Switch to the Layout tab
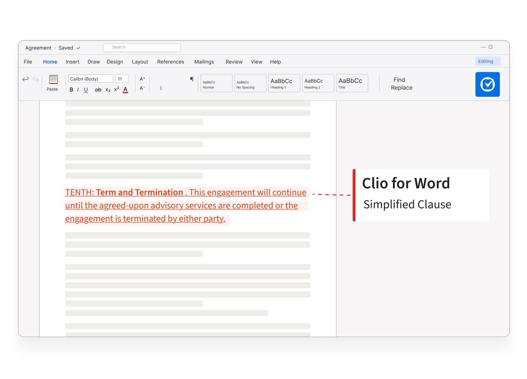 [x=140, y=62]
